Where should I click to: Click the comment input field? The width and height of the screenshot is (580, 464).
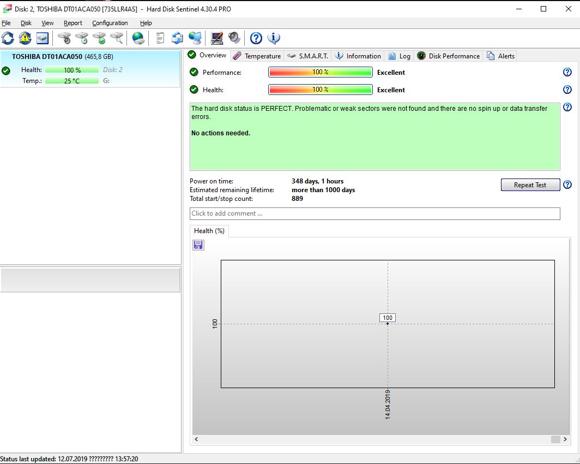click(x=374, y=213)
